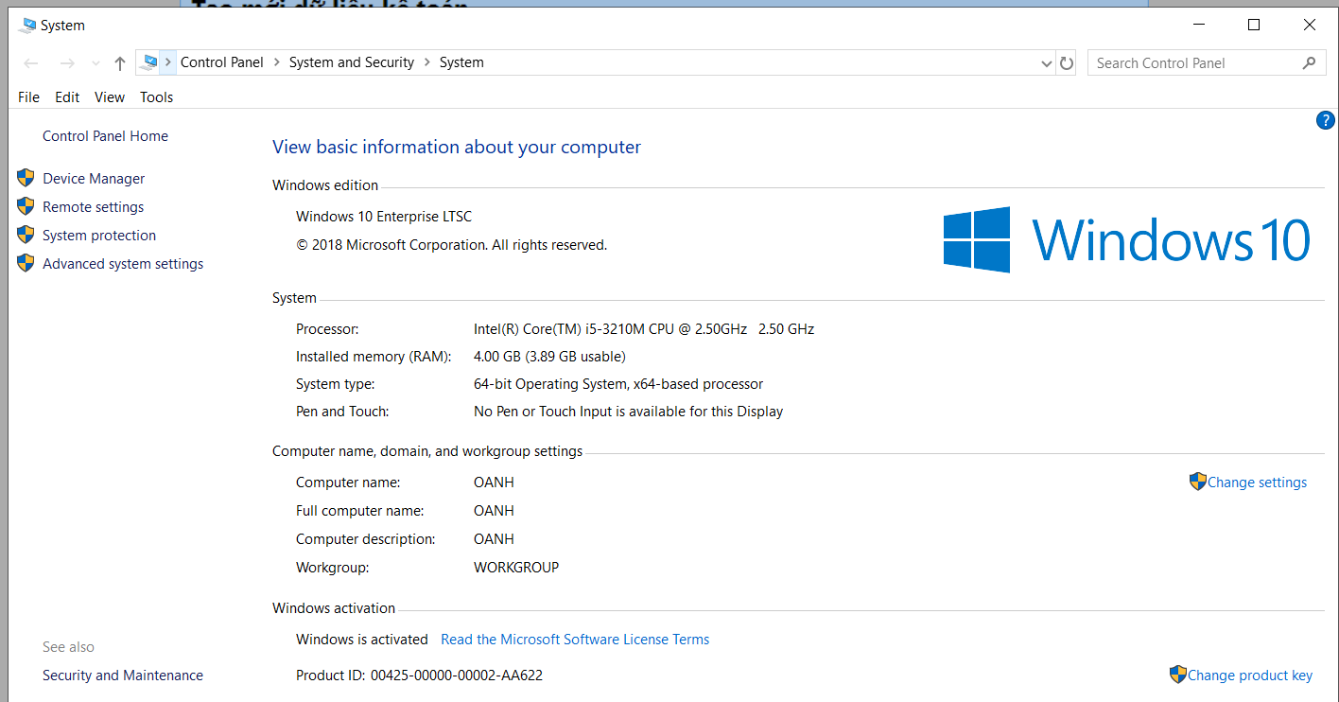This screenshot has height=702, width=1339.
Task: Click shield icon beside Advanced system settings
Action: [x=26, y=263]
